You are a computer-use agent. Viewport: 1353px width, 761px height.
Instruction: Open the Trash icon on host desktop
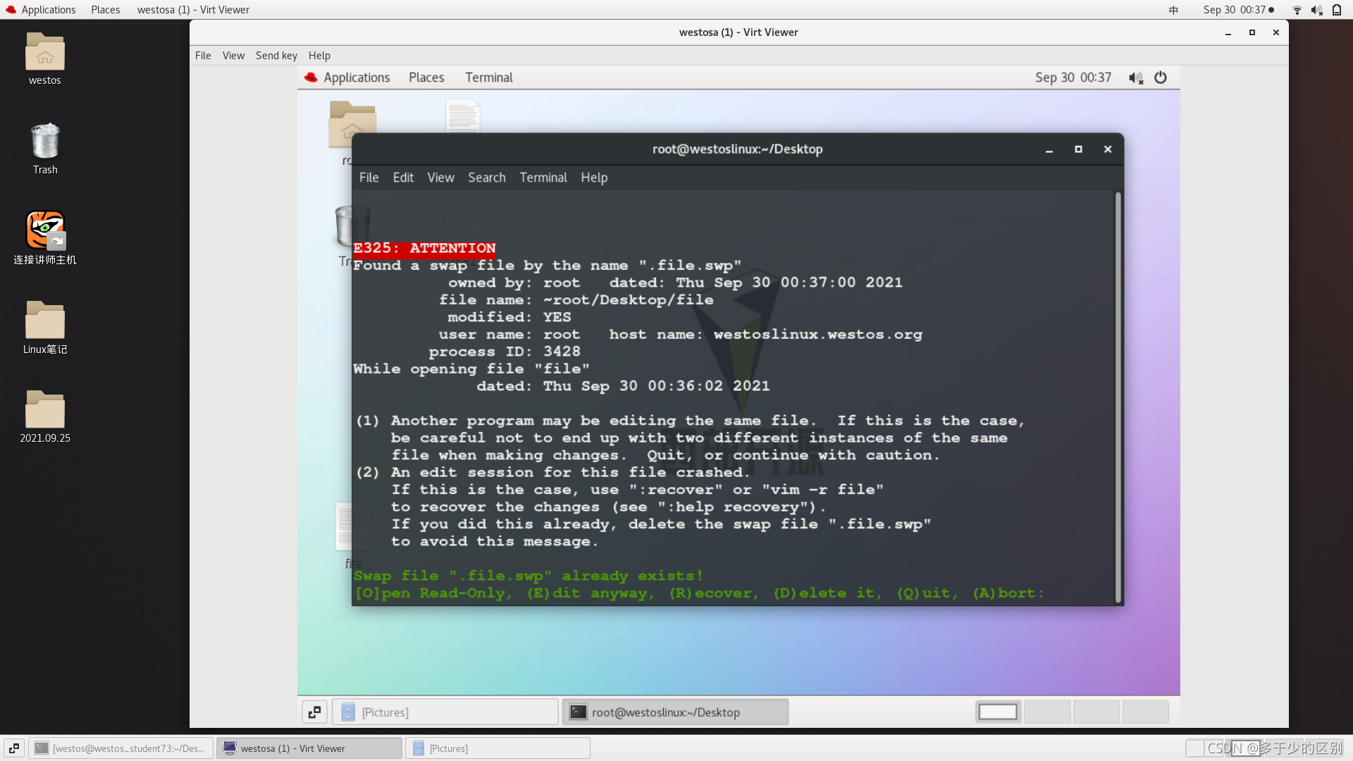pyautogui.click(x=44, y=142)
